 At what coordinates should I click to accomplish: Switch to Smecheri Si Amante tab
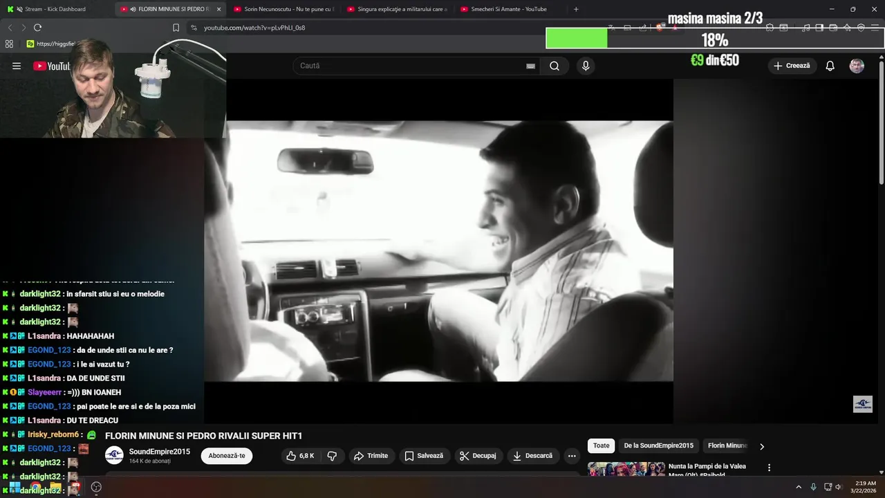point(510,9)
